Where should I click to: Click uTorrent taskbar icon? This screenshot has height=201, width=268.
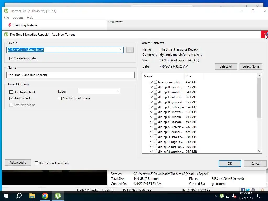pyautogui.click(x=58, y=196)
